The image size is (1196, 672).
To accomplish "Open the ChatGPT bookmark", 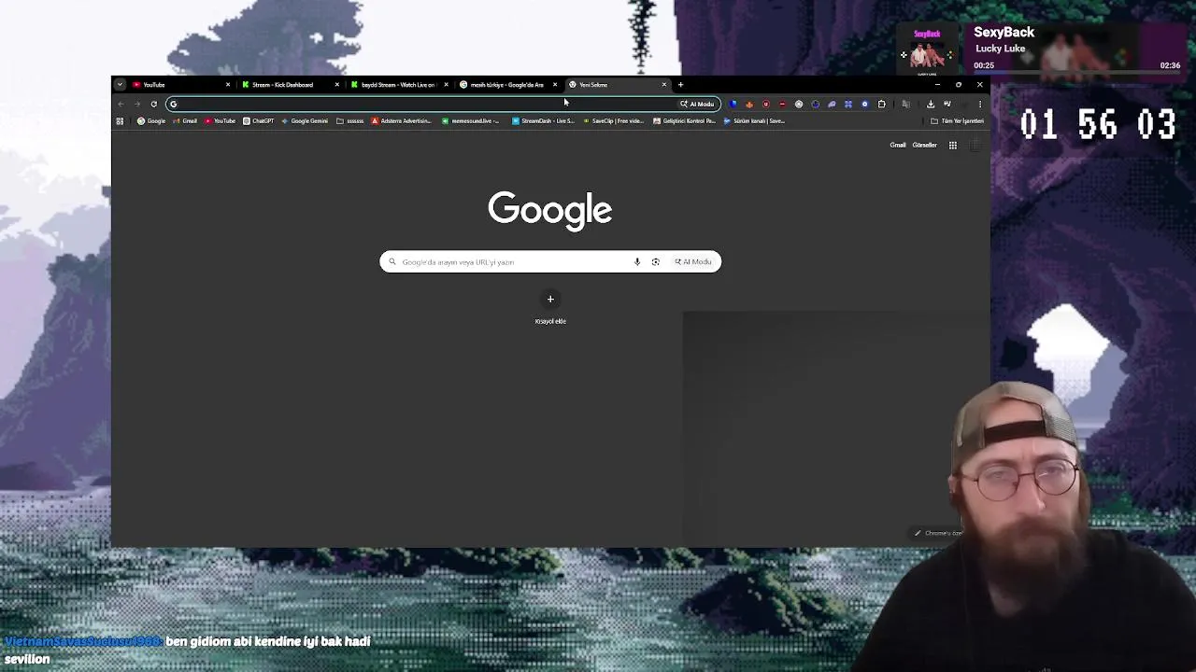I will [259, 120].
